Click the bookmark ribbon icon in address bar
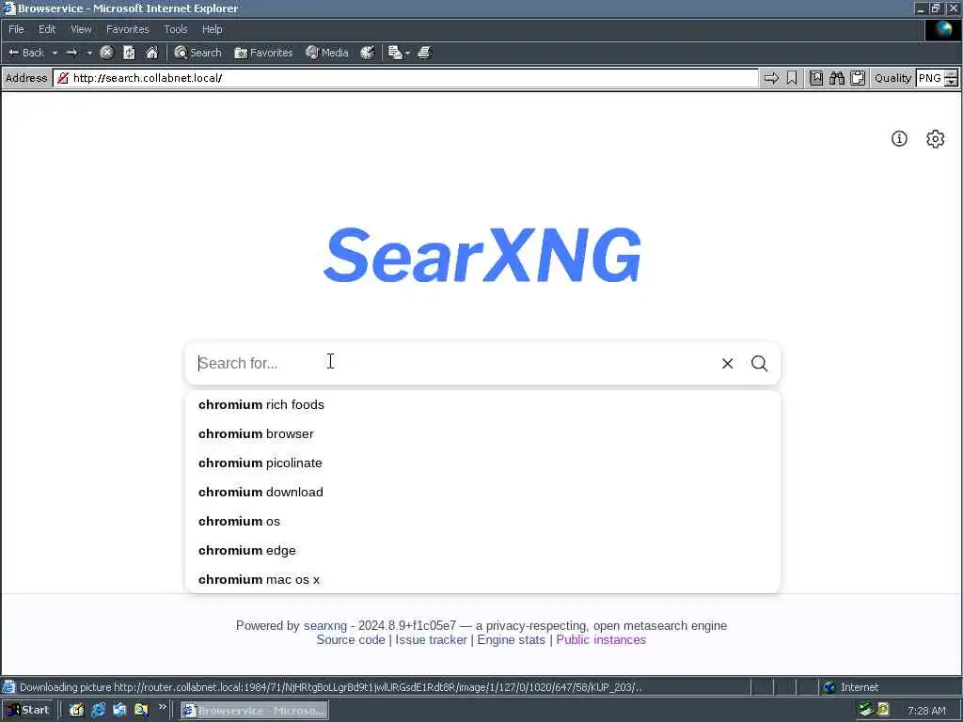Viewport: 963px width, 722px height. tap(792, 78)
